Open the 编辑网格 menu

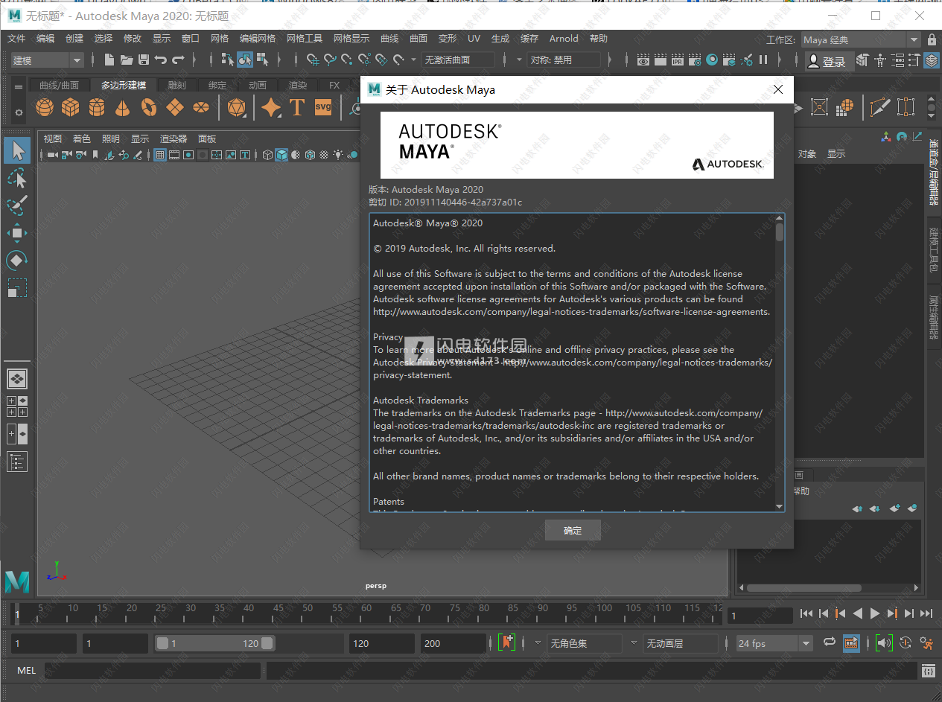[x=258, y=39]
